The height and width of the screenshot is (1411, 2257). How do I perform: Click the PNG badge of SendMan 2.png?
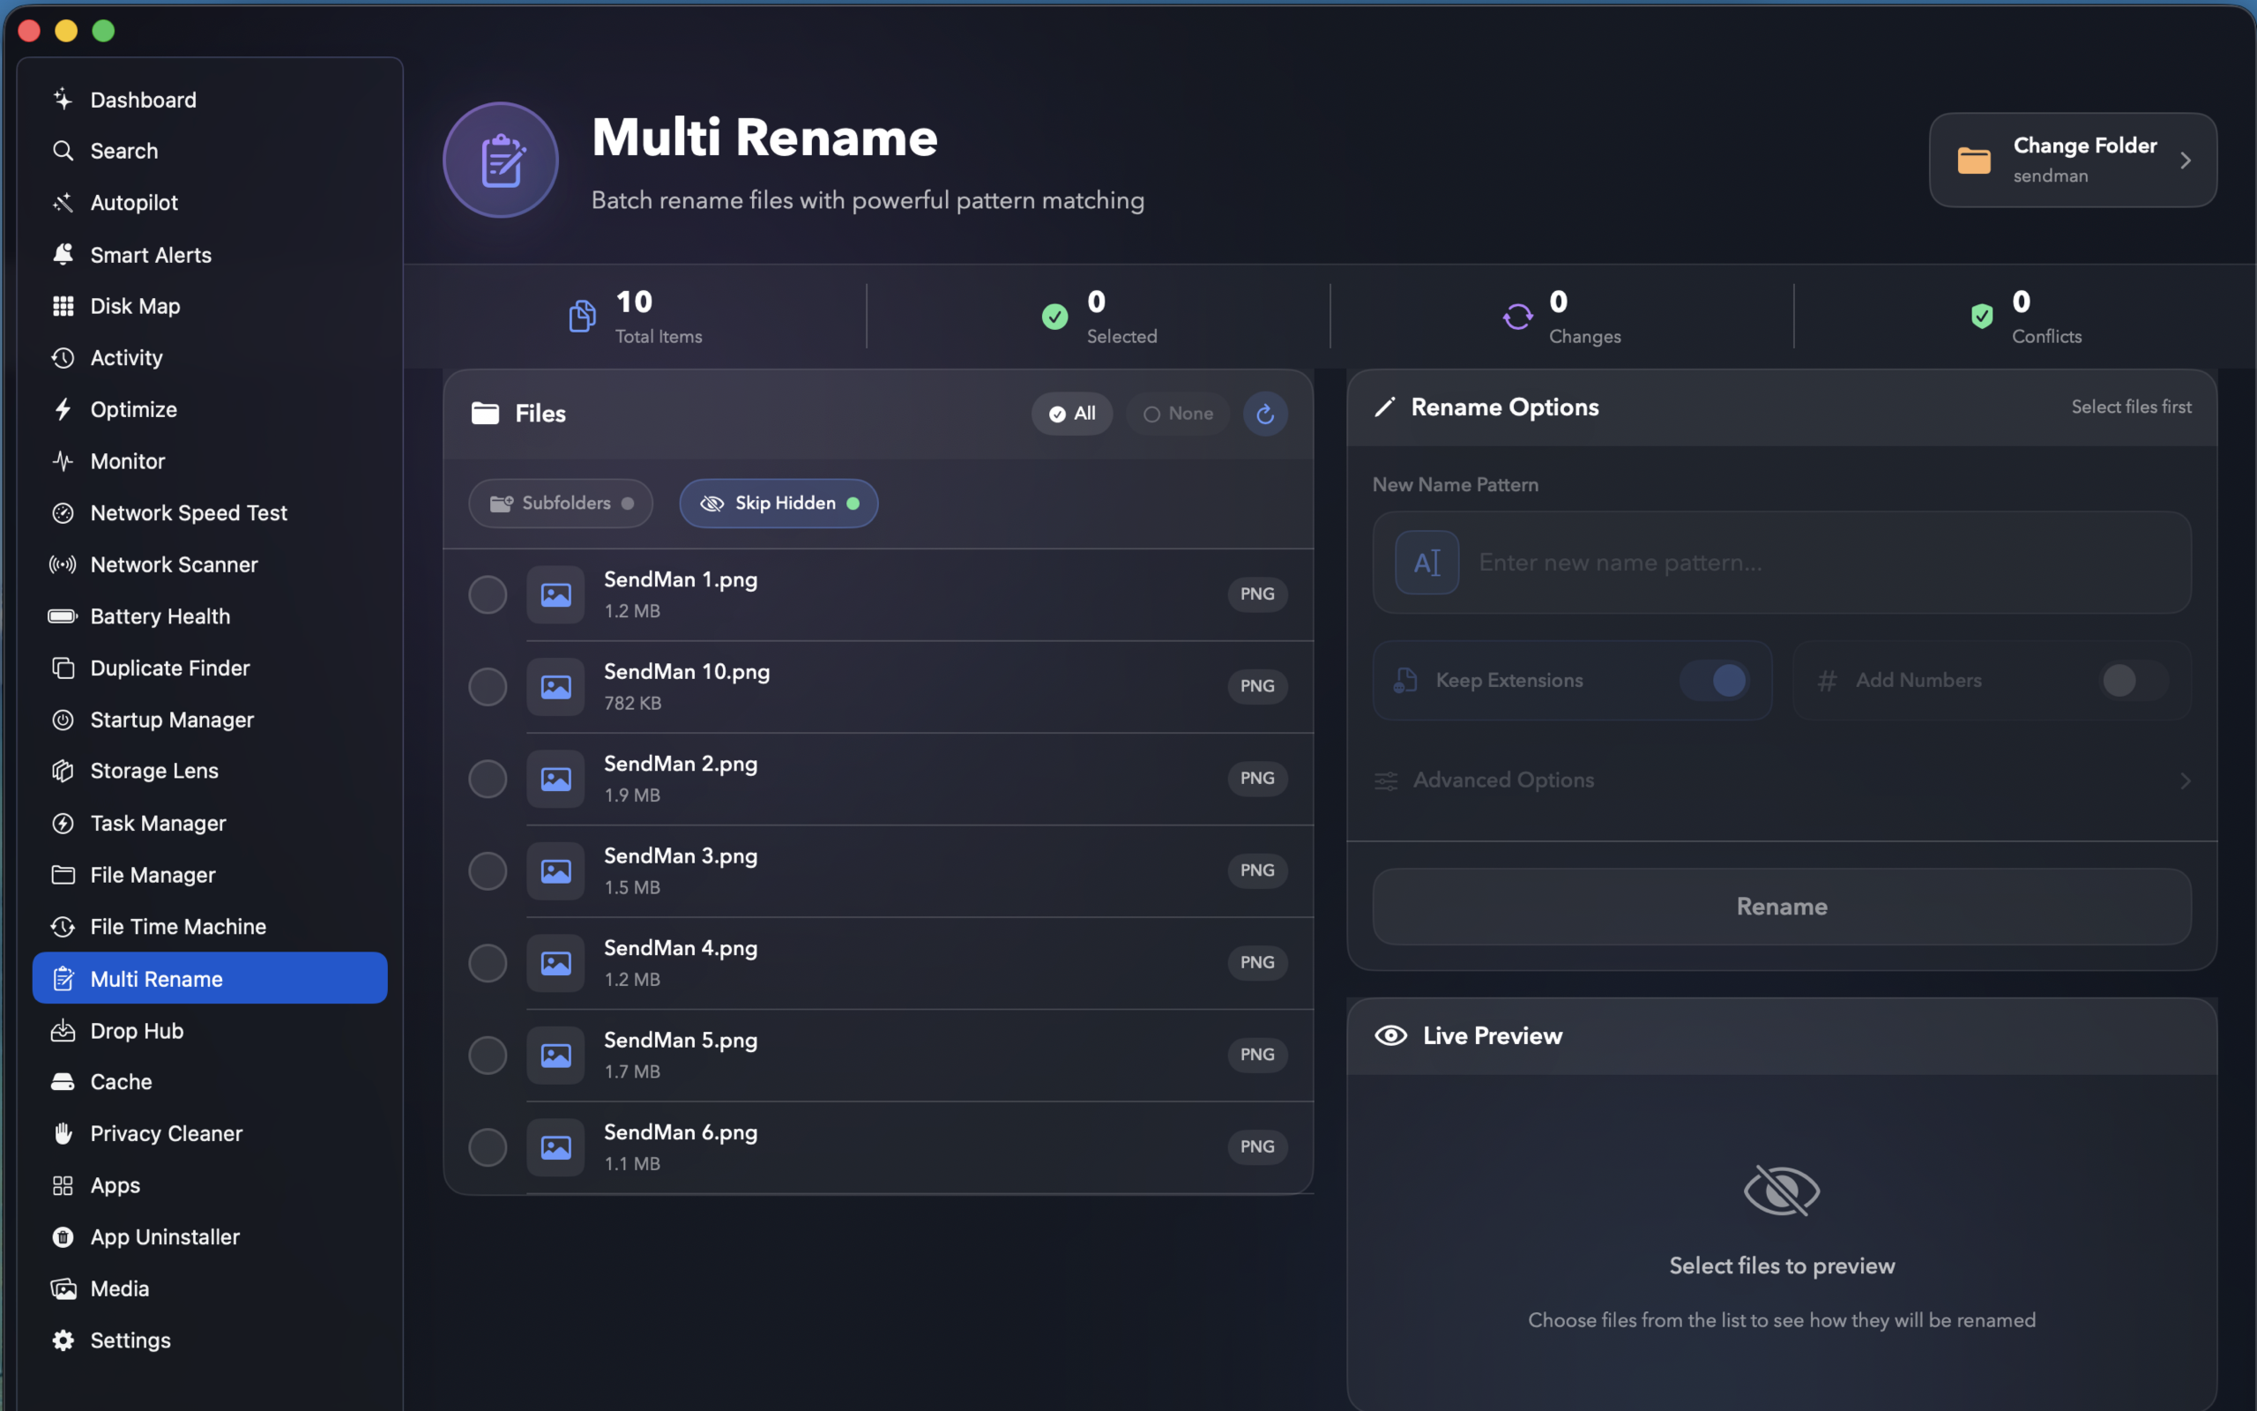click(1257, 779)
